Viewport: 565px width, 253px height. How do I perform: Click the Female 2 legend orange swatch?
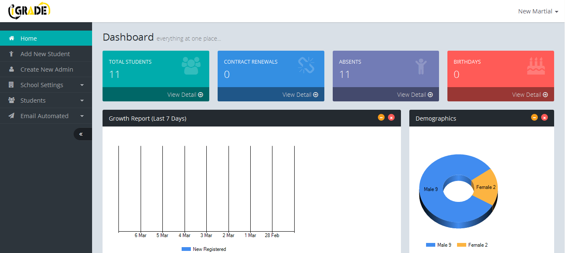(462, 245)
